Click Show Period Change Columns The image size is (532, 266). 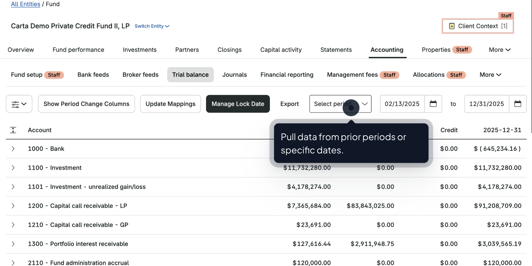coord(86,104)
